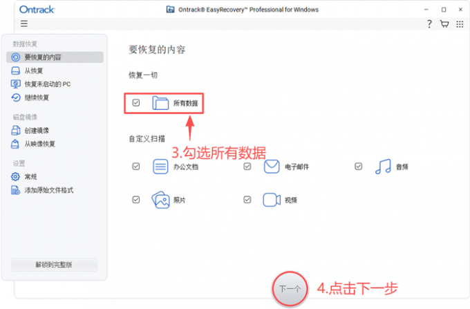Image resolution: width=470 pixels, height=309 pixels.
Task: Toggle the 办公文档 checkbox
Action: [x=135, y=167]
